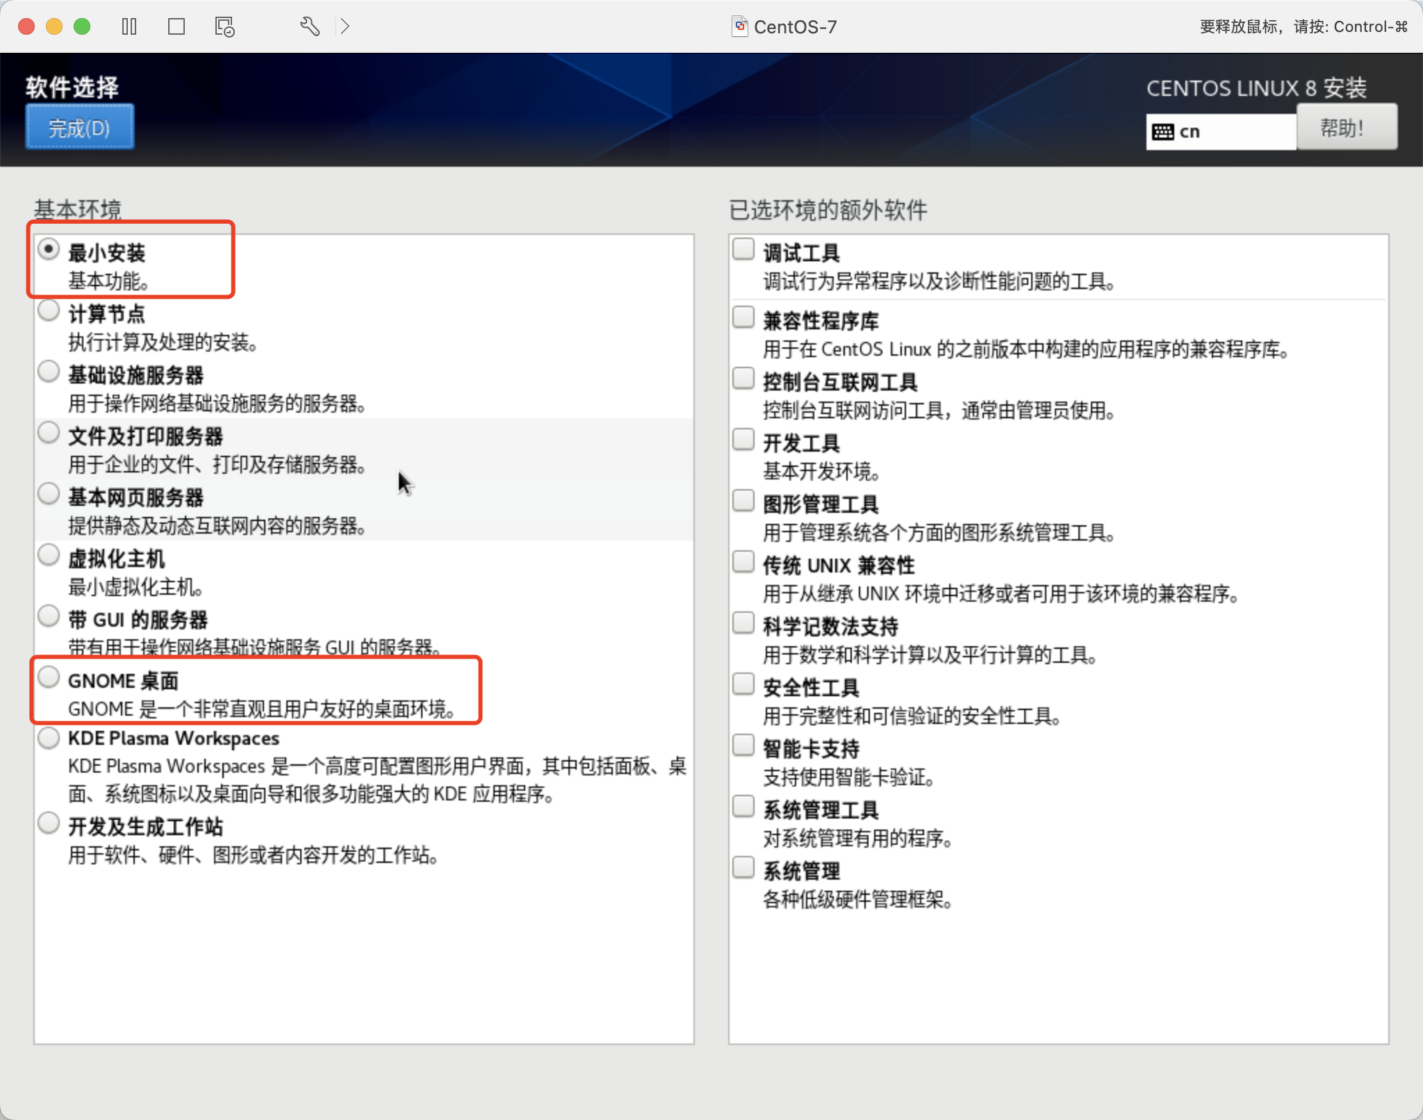This screenshot has width=1423, height=1120.
Task: Click the description GNOME 是一个非常直观且用户友好的桌面环境。
Action: coord(262,709)
